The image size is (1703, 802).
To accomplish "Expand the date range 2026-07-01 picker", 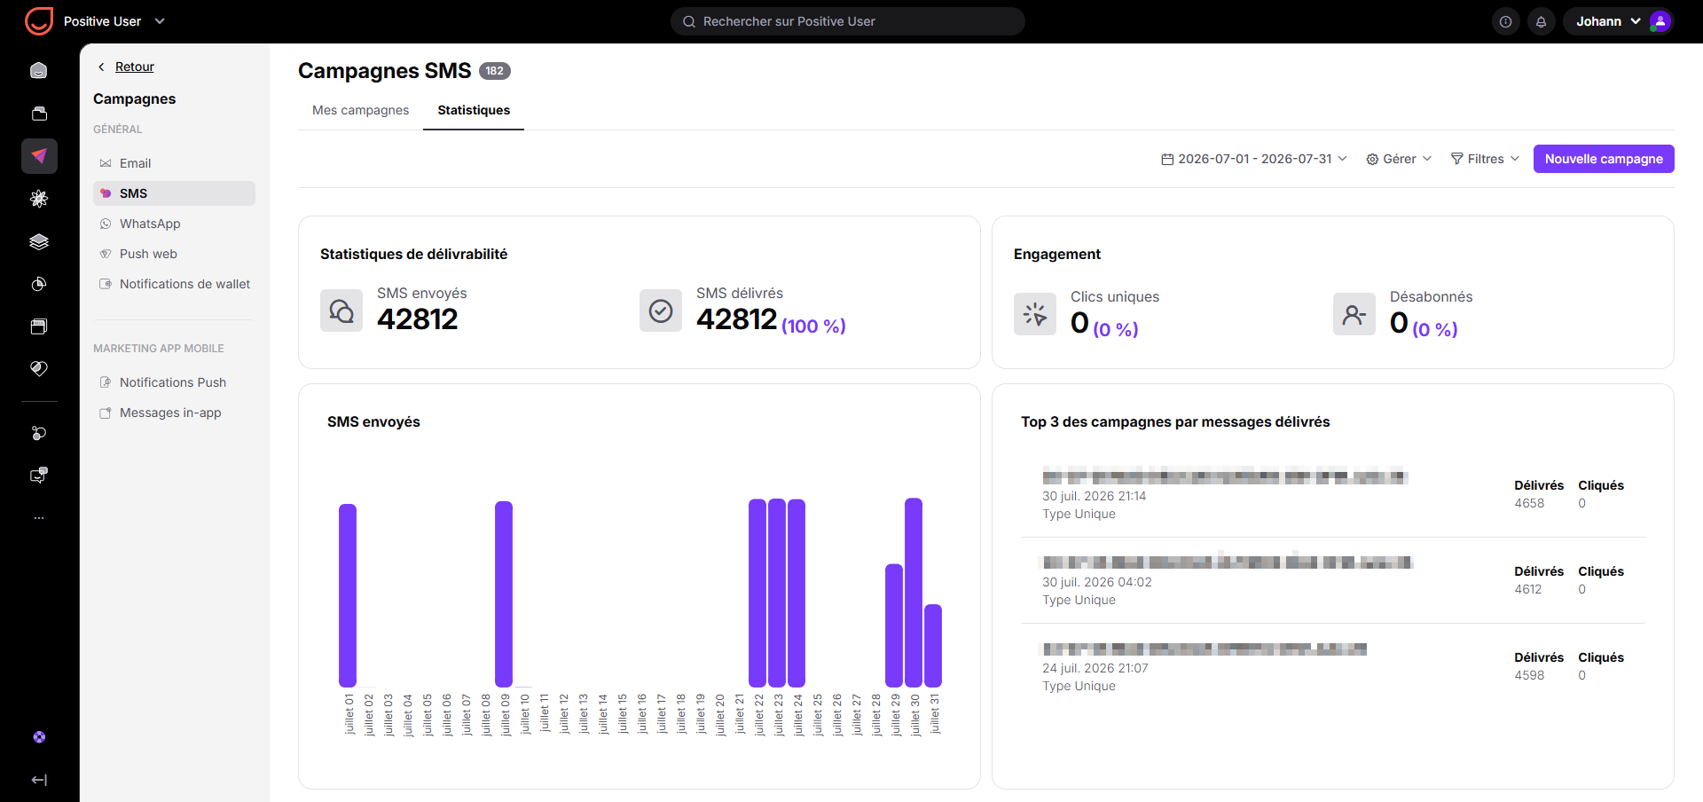I will pyautogui.click(x=1254, y=159).
